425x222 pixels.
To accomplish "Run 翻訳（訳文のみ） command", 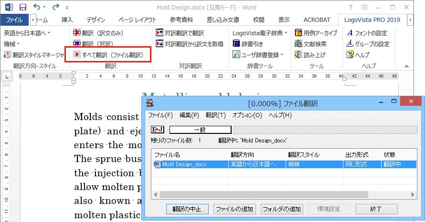I will click(x=98, y=33).
